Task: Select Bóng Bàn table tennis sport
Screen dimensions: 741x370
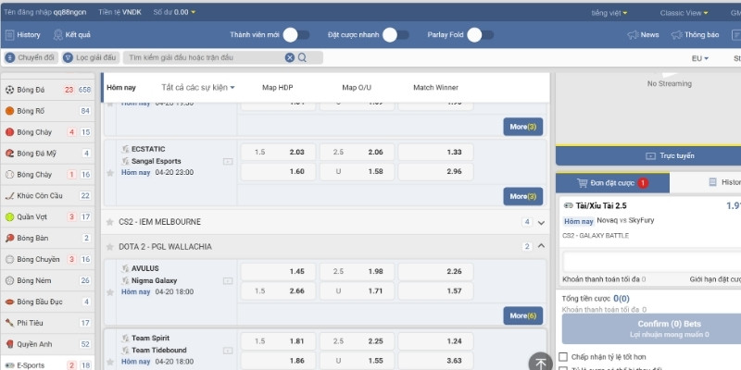Action: pyautogui.click(x=48, y=238)
